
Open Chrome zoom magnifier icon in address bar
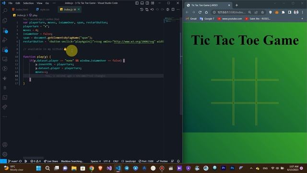pyautogui.click(x=249, y=12)
